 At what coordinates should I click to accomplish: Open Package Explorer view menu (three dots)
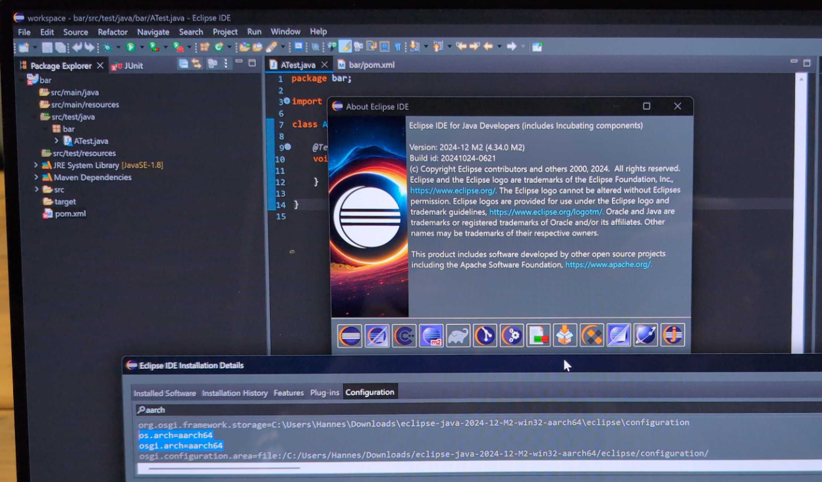(x=226, y=64)
